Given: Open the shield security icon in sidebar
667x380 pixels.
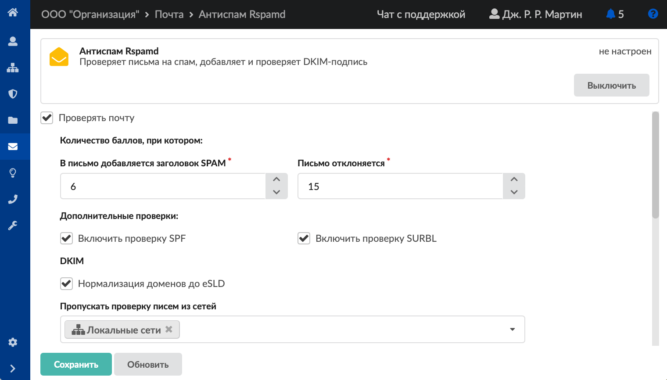Looking at the screenshot, I should click(x=13, y=94).
